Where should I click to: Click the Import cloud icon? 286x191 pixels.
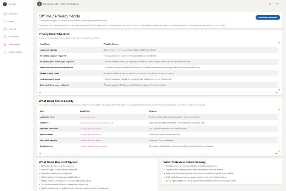tap(5, 21)
